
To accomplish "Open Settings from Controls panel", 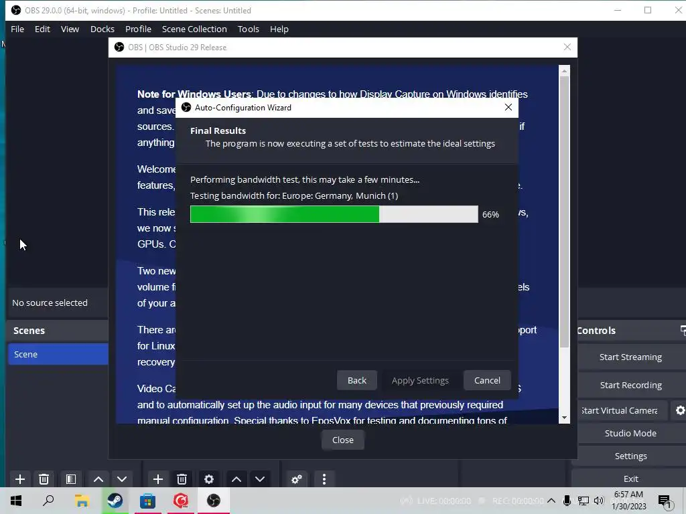I will click(x=630, y=456).
